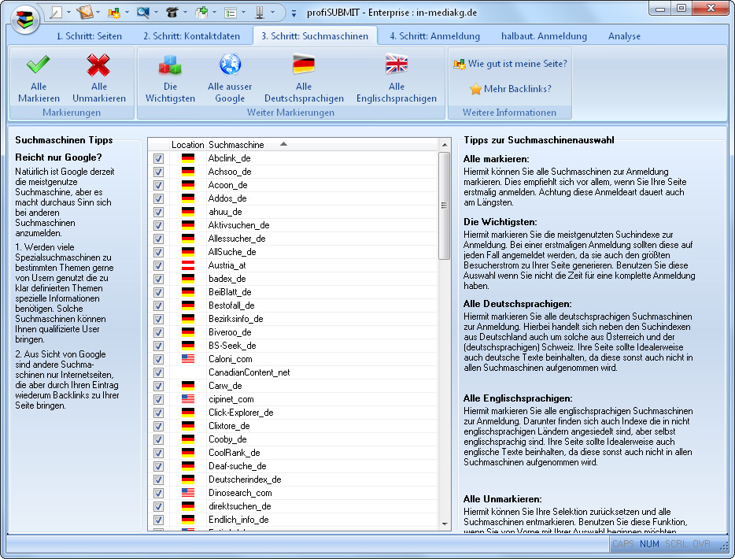
Task: Toggle the Austria_at checkbox
Action: pyautogui.click(x=159, y=265)
